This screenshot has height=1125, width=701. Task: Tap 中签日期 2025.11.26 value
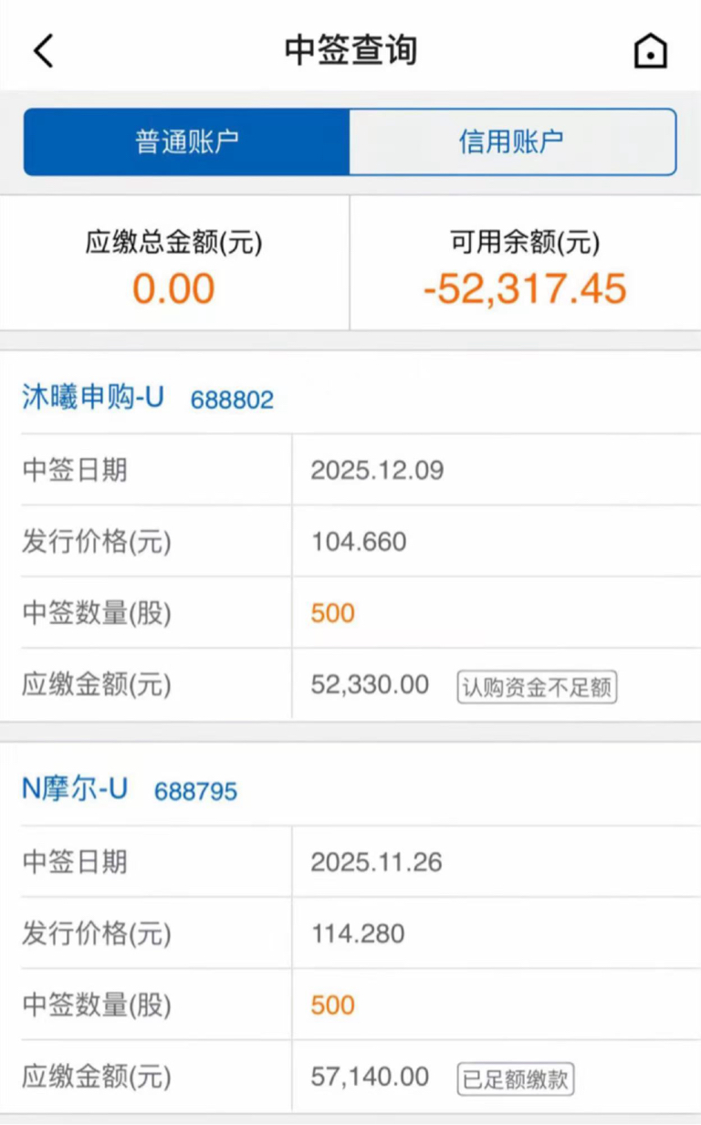coord(376,862)
